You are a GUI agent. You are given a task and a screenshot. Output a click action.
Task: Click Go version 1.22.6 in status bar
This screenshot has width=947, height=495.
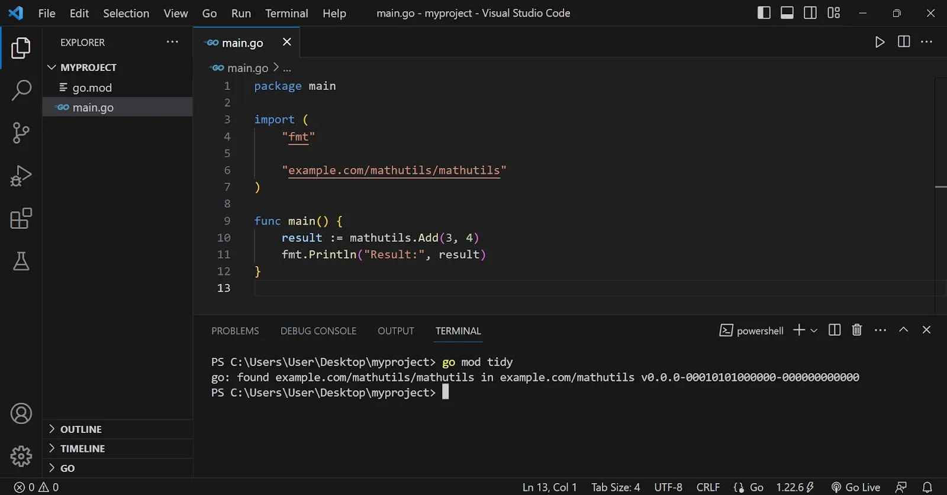point(795,487)
